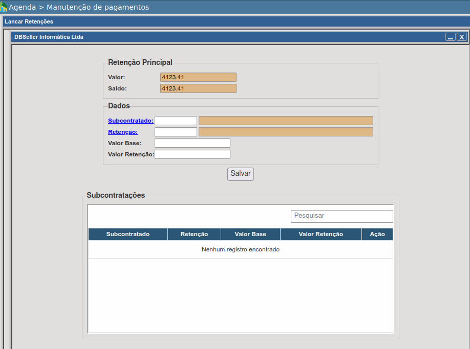Sort by the Subcontratado column header
Image resolution: width=470 pixels, height=349 pixels.
127,234
